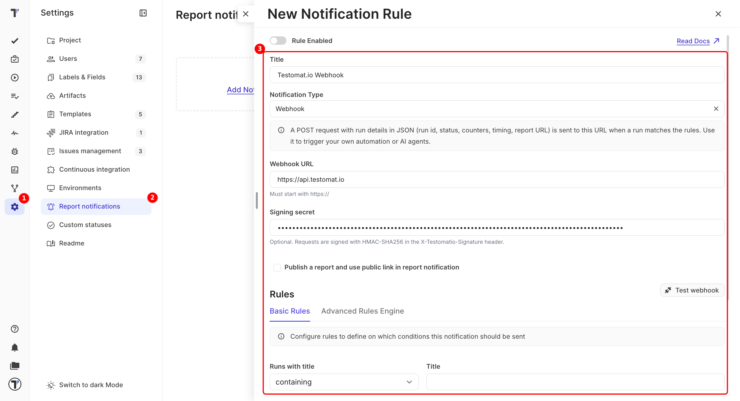Screen dimensions: 740x401
Task: Switch to the Basic Rules tab
Action: click(290, 311)
